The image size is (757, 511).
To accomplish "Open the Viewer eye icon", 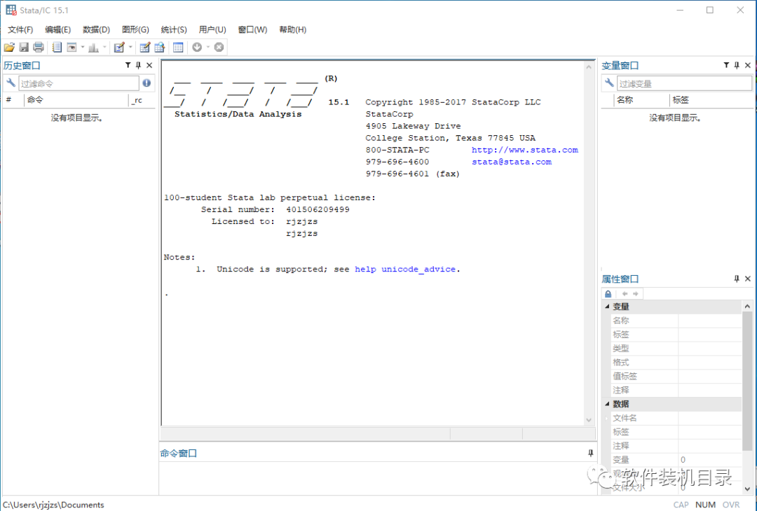I will 71,47.
